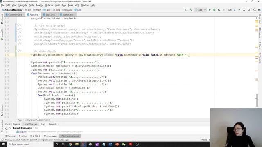The image size is (262, 147).
Task: Collapse the Default Changelist node
Action: point(10,128)
